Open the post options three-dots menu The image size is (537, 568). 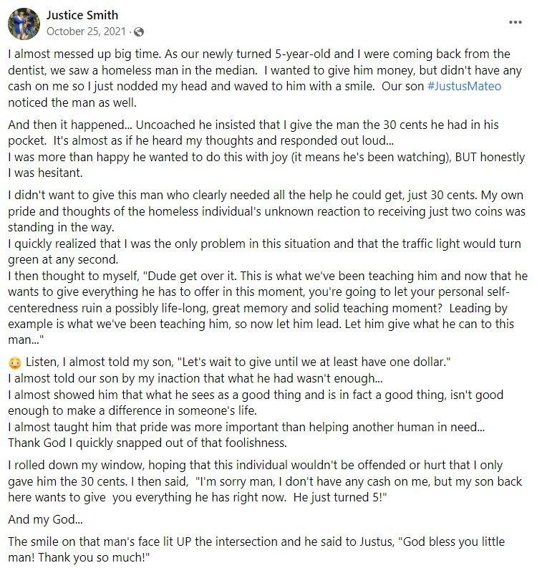pos(515,22)
